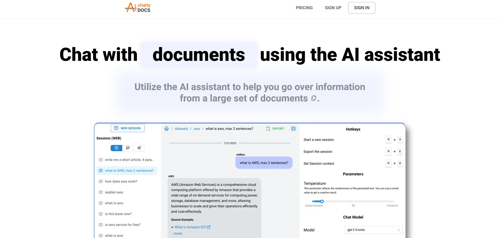Go to home via breadcrumb house icon
This screenshot has height=238, width=501.
tap(167, 128)
